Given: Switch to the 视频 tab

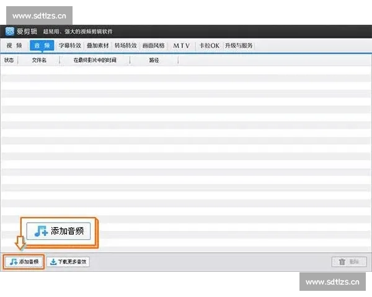Looking at the screenshot, I should coord(14,45).
